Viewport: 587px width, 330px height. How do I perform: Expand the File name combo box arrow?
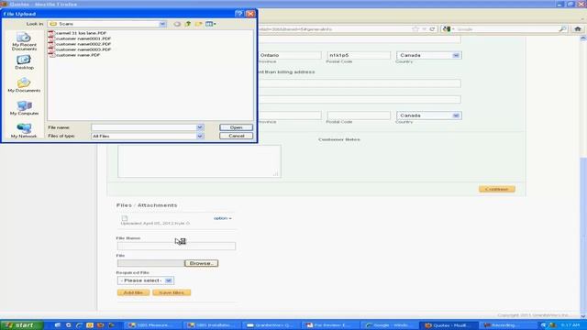[x=200, y=127]
